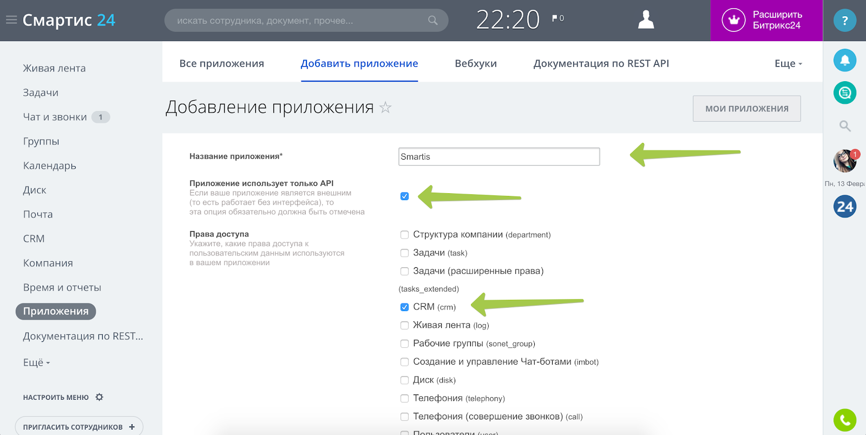Click the Название приложения input field
This screenshot has height=435, width=866.
coord(498,156)
